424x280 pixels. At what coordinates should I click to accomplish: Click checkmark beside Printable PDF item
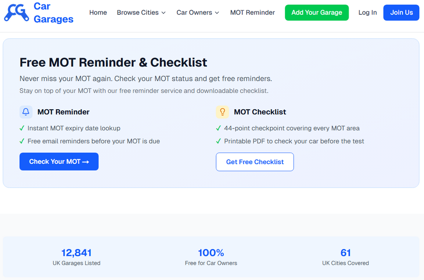click(219, 141)
